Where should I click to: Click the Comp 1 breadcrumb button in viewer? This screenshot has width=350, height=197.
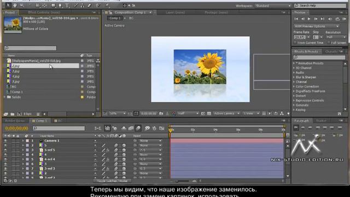(x=115, y=18)
